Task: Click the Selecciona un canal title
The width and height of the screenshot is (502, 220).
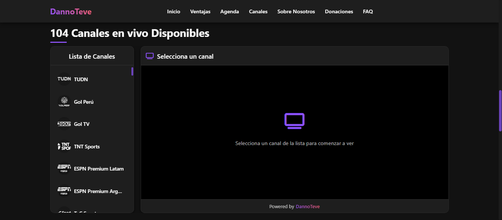Action: [x=185, y=56]
